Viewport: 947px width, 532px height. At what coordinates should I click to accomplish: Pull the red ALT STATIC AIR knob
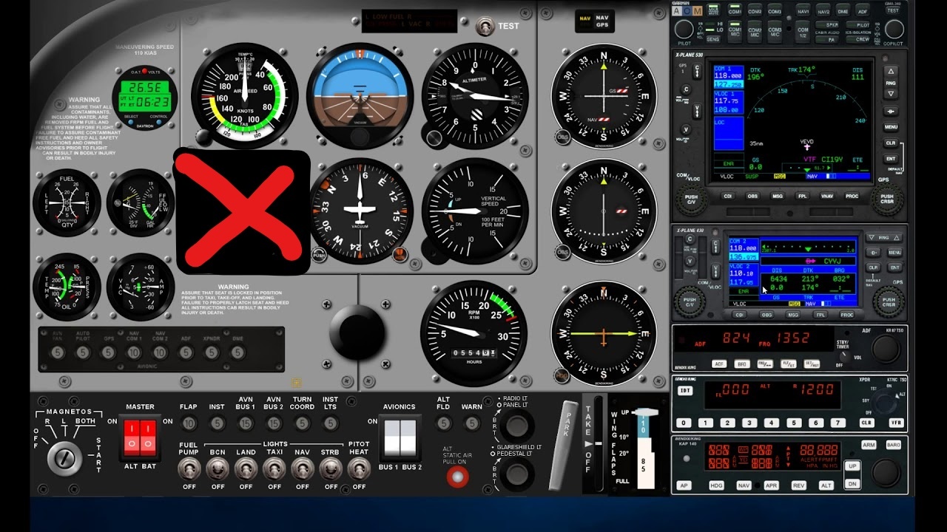tap(457, 477)
